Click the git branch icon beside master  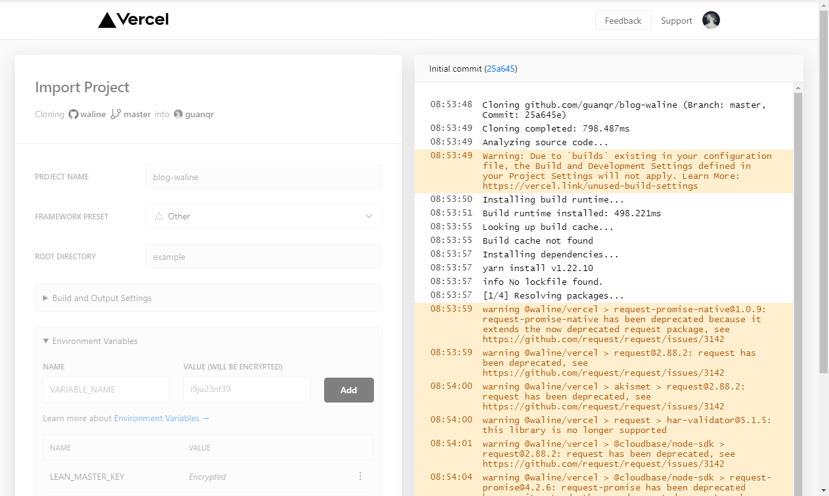116,114
